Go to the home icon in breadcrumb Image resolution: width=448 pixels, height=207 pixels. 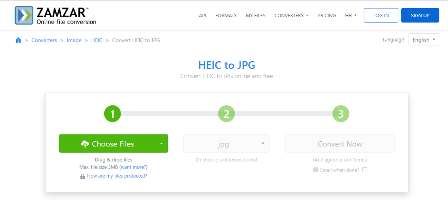[18, 40]
